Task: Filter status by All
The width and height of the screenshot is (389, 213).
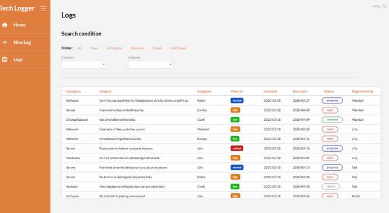Action: tap(79, 48)
